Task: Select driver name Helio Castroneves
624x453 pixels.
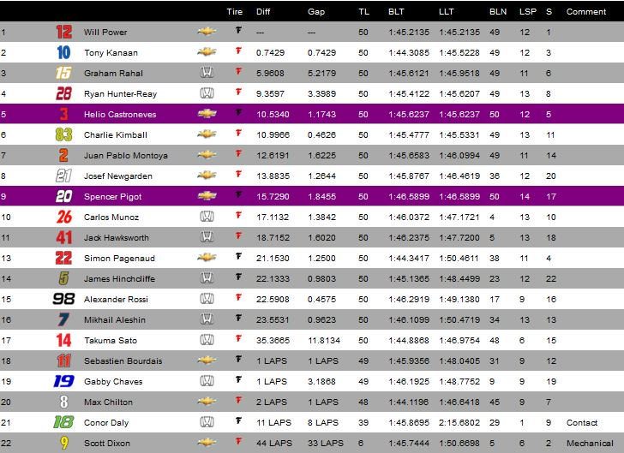Action: pyautogui.click(x=120, y=115)
